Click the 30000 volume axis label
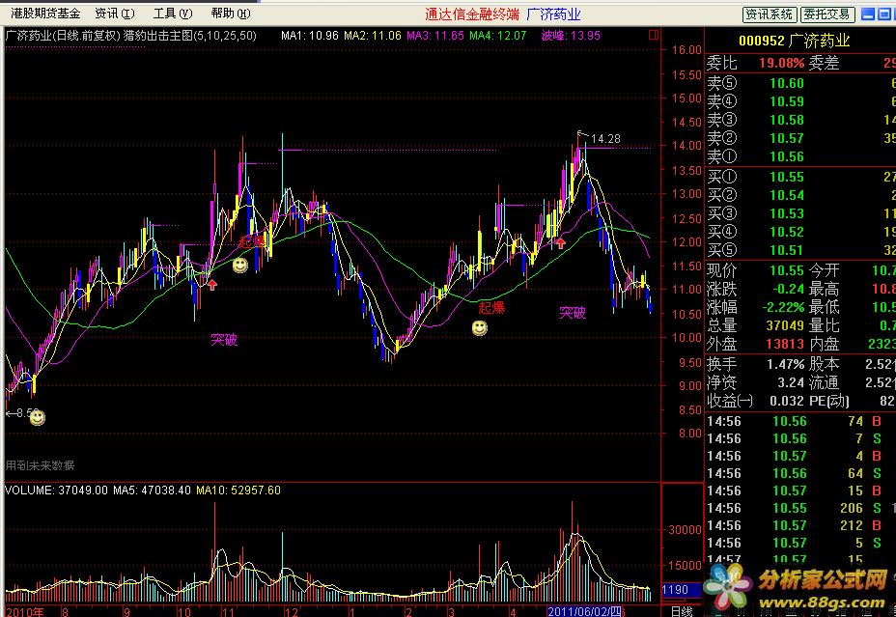This screenshot has height=617, width=896. click(684, 529)
